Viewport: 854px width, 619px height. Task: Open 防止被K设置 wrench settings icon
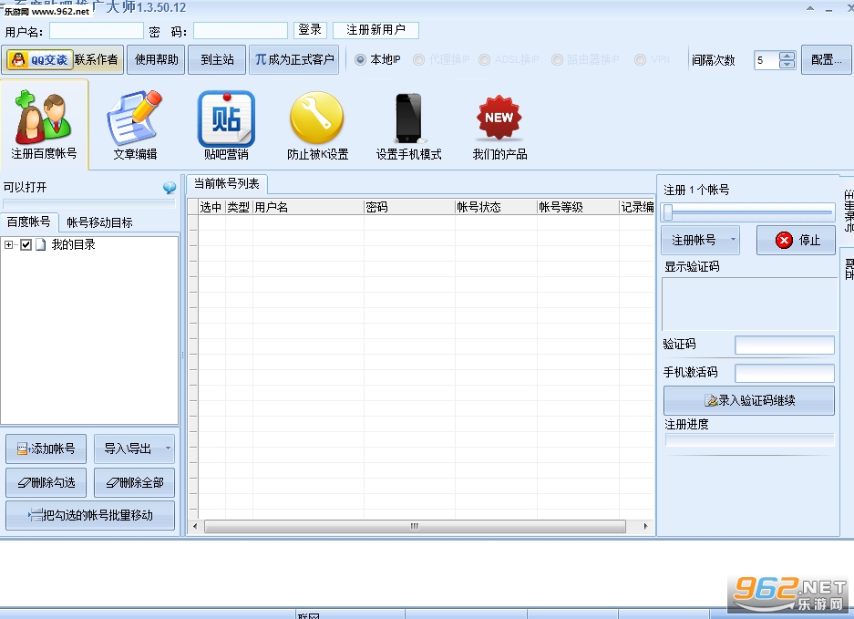click(317, 118)
